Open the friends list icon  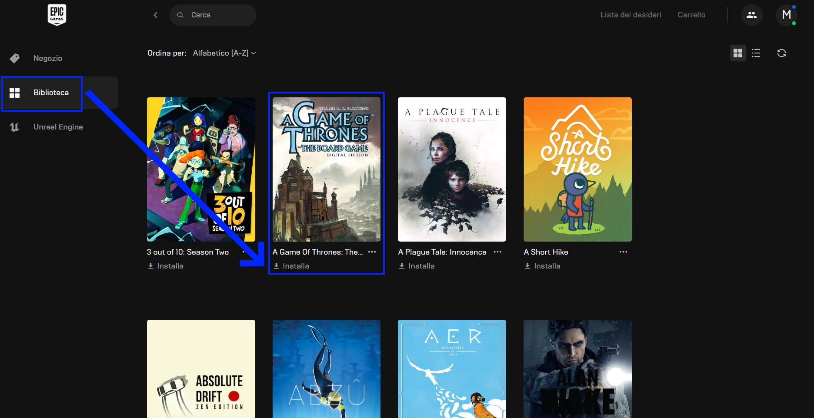point(751,15)
